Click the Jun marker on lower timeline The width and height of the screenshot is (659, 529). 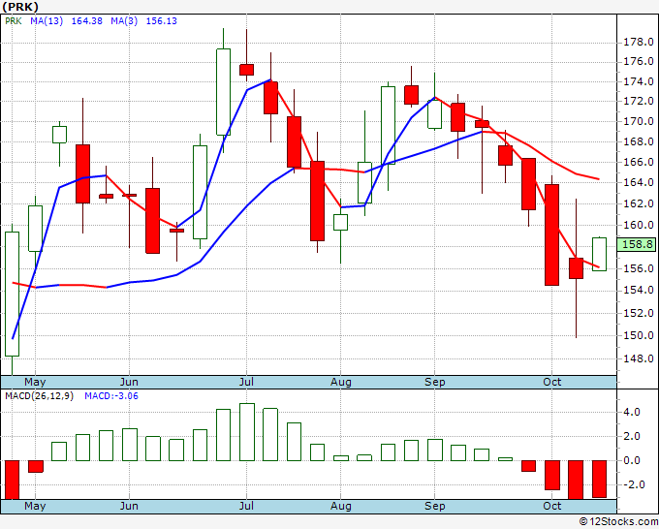(129, 506)
